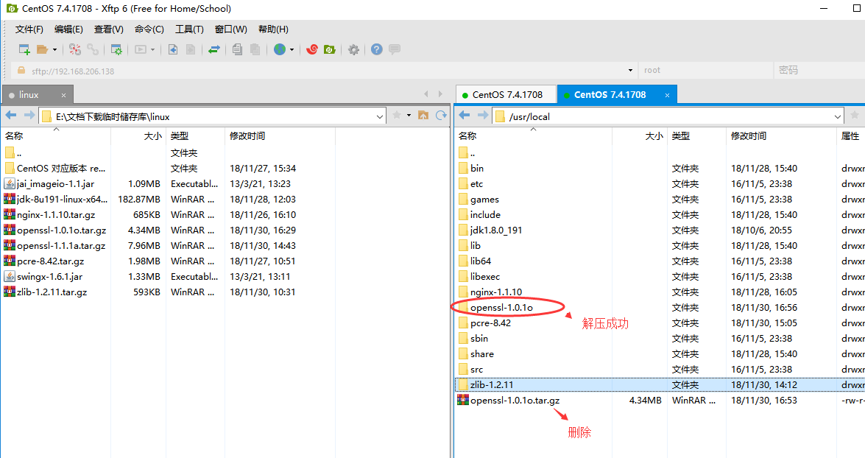Image resolution: width=865 pixels, height=458 pixels.
Task: Open the 帮助(H) menu
Action: click(273, 29)
